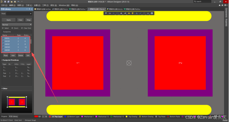Open the File menu (文件)

[x=4, y=5]
